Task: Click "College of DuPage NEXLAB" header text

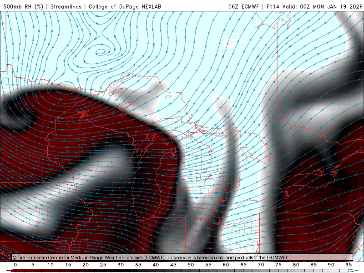Action: [x=125, y=6]
